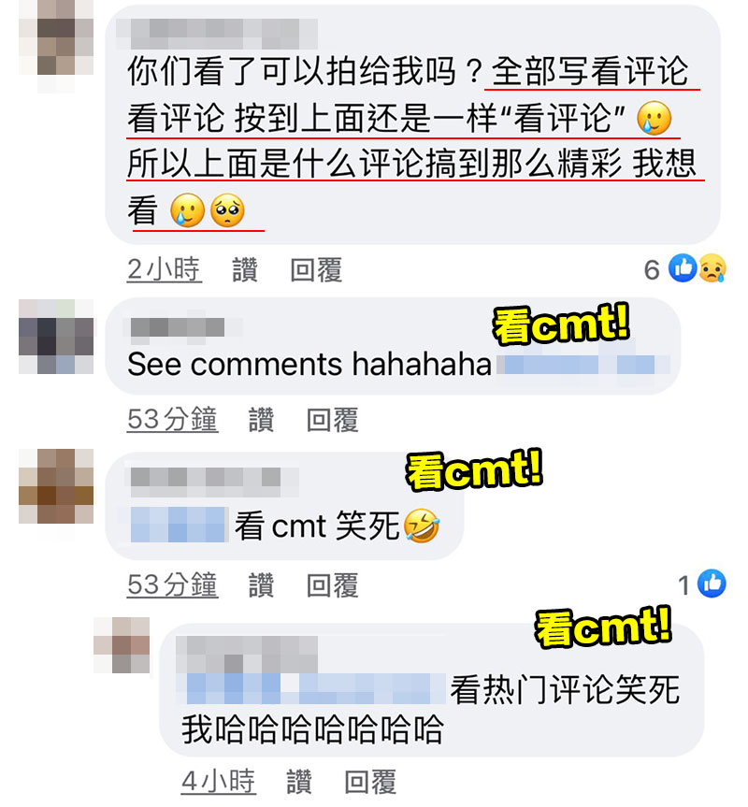
Task: Open the '4小時' timestamp link
Action: (219, 782)
